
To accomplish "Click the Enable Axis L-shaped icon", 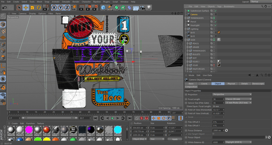I will 3,66.
